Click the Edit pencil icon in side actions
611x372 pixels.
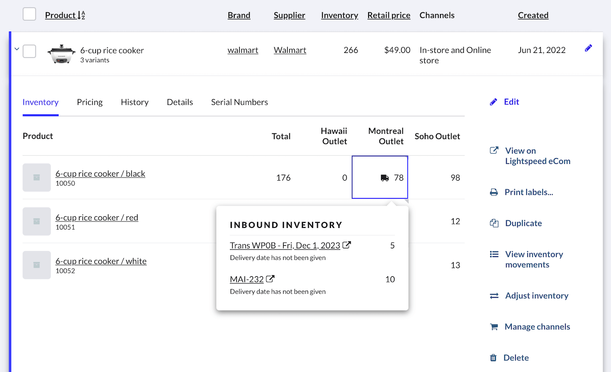coord(493,102)
